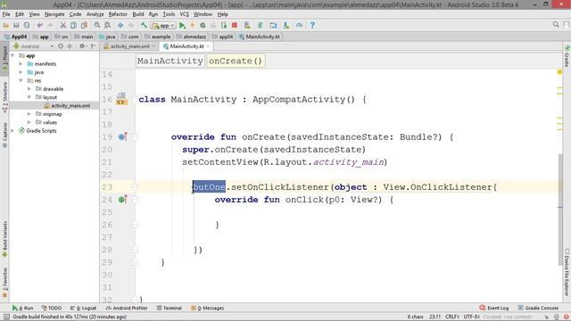Open the Gradle Console panel
The height and width of the screenshot is (321, 571).
click(x=538, y=308)
